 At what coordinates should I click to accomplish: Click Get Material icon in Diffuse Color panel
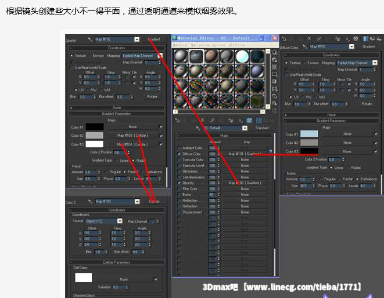(284, 39)
